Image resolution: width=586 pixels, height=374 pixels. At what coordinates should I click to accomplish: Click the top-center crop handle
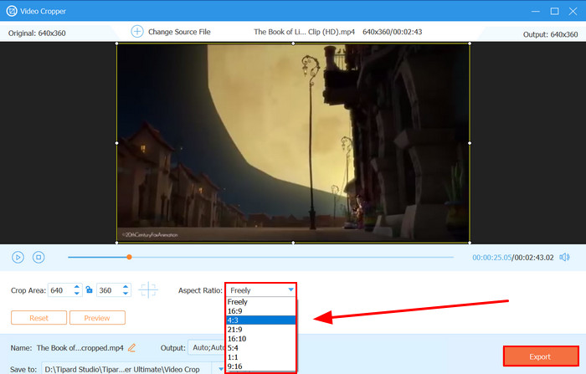[293, 44]
